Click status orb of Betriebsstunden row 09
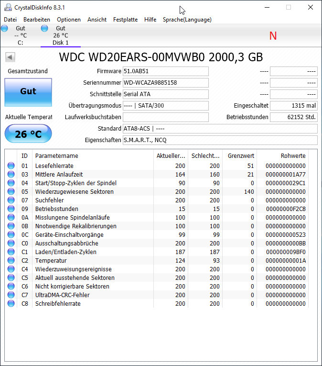The width and height of the screenshot is (322, 366). 11,209
